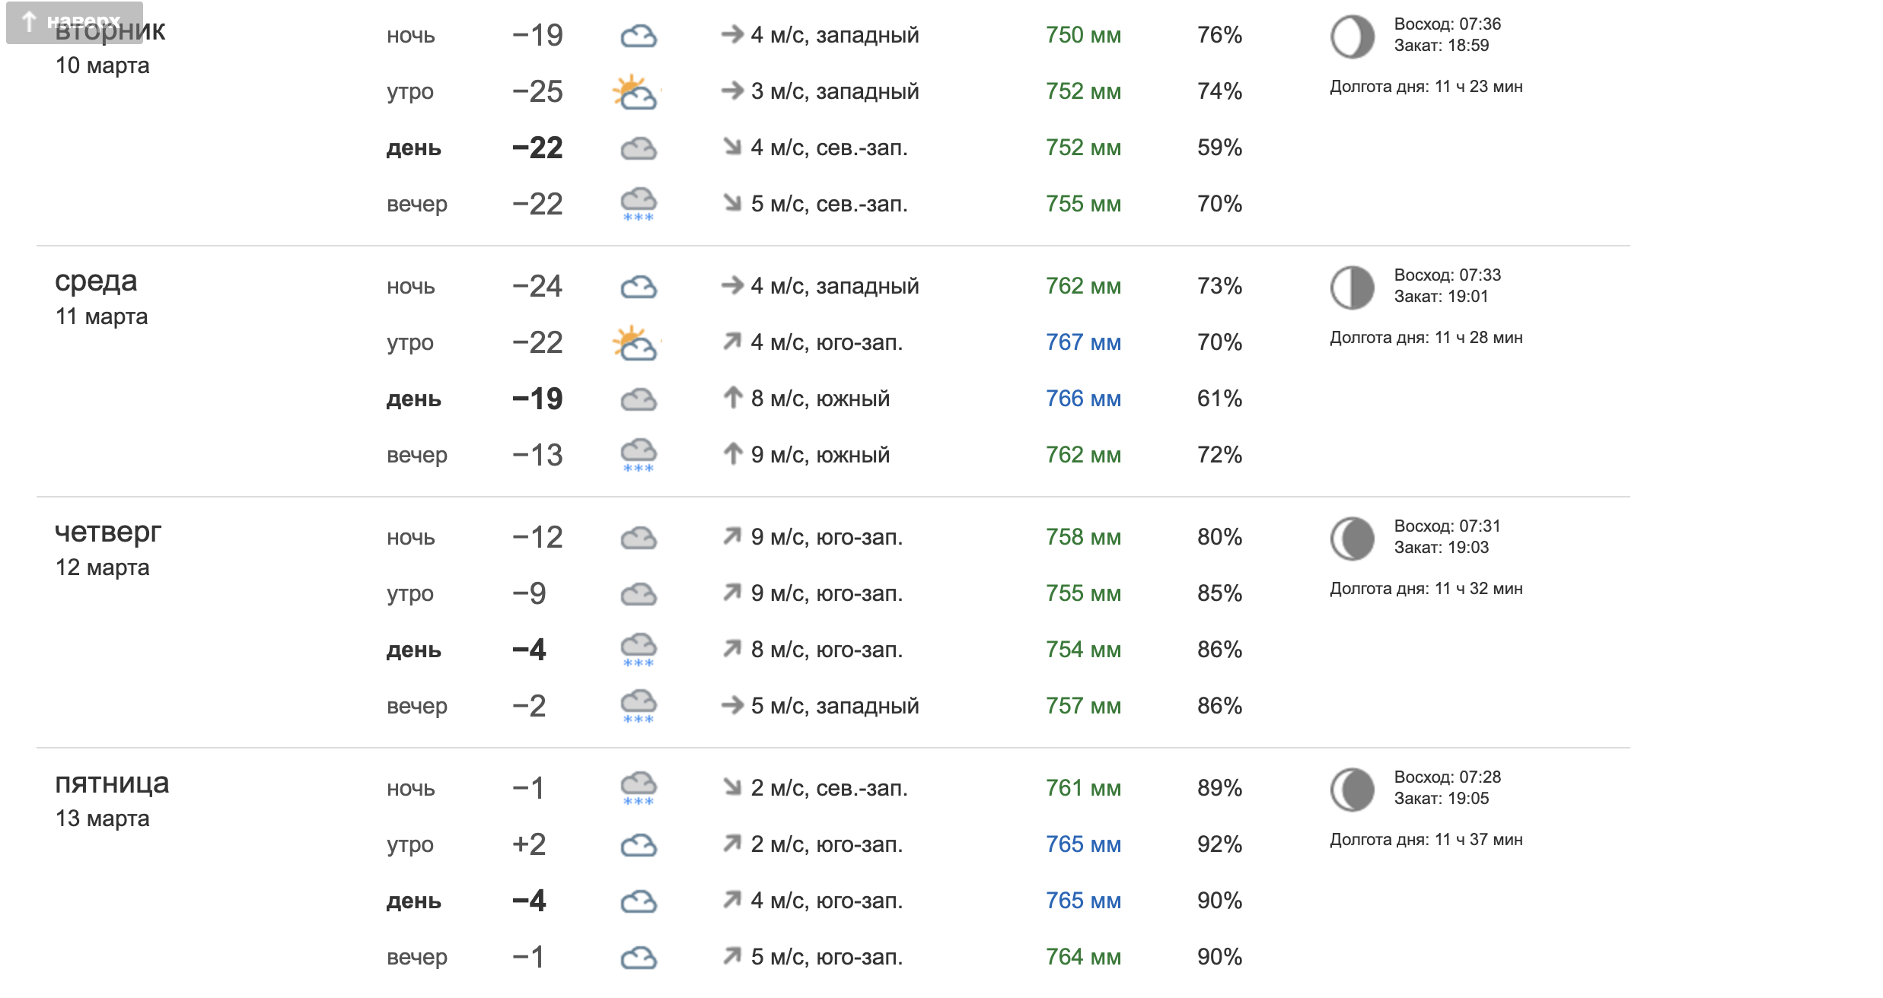Click the west wind arrow for Thursday evening

click(732, 706)
